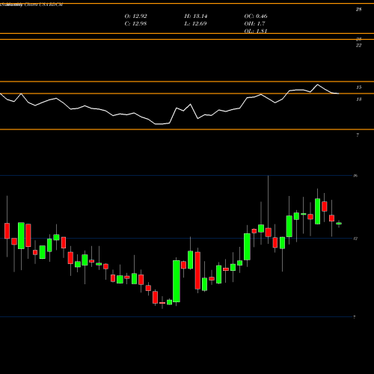Viewport: 374px width, 374px height.
Task: Click the 16 label on the price axis
Action: 355,176
